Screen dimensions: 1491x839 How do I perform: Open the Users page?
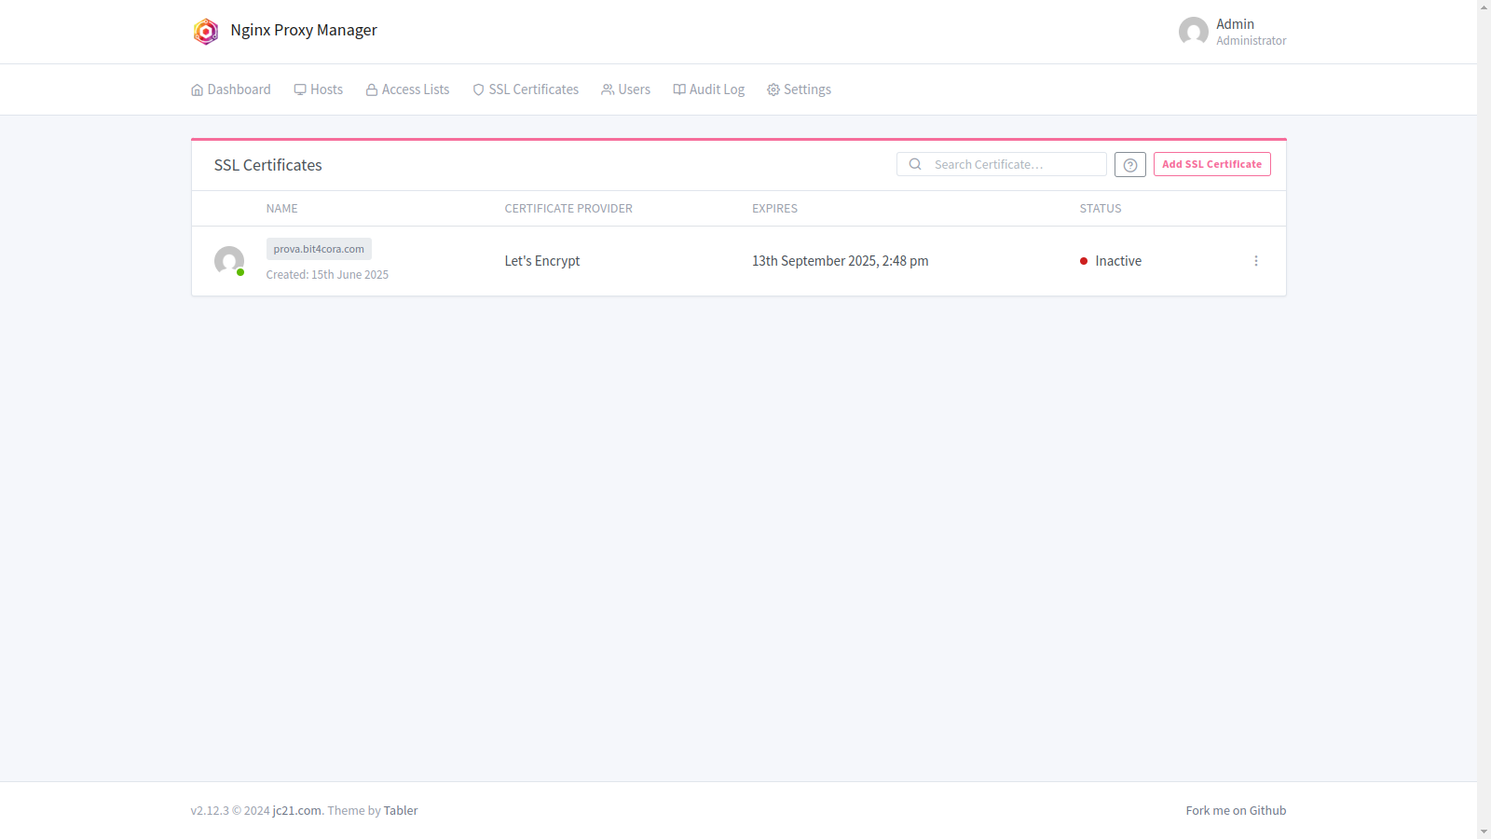click(x=626, y=89)
